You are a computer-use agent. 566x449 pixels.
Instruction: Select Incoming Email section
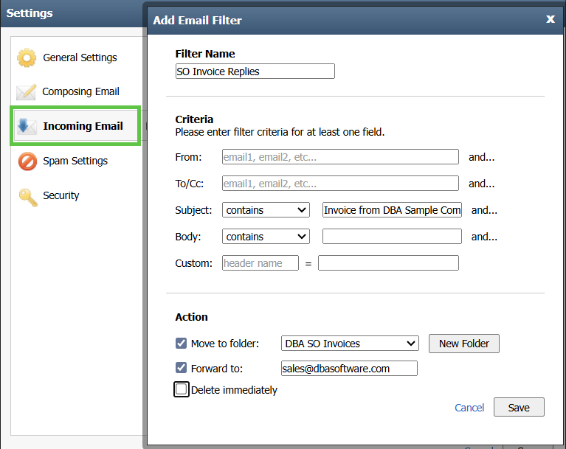pos(75,126)
